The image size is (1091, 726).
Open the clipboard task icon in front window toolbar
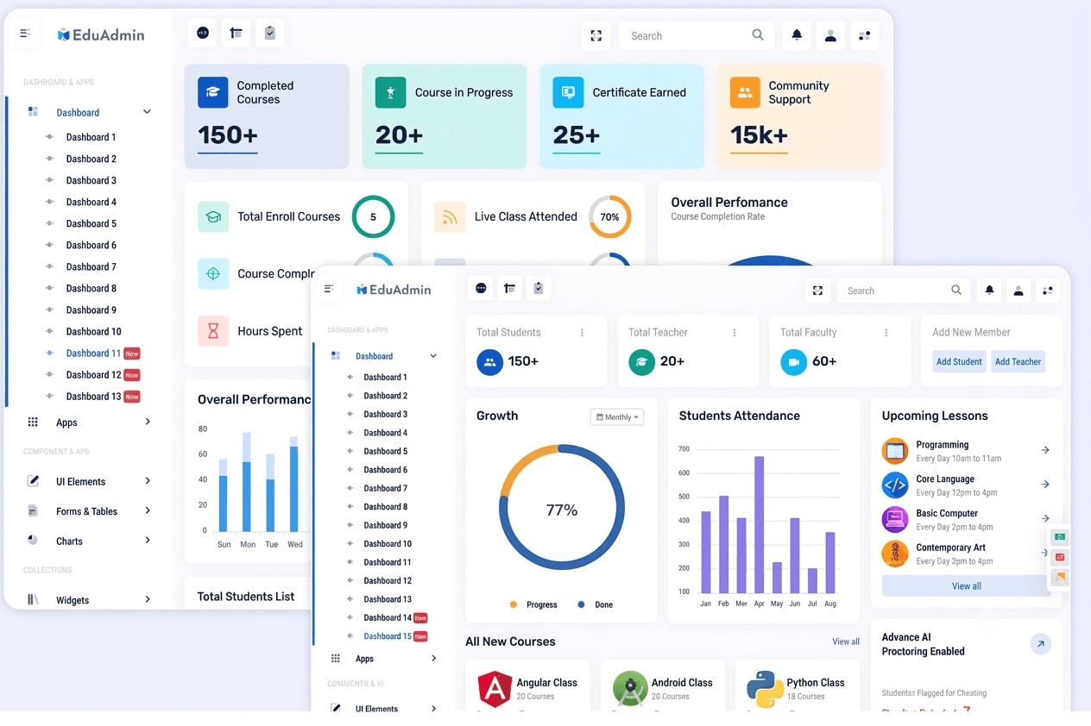(x=539, y=288)
